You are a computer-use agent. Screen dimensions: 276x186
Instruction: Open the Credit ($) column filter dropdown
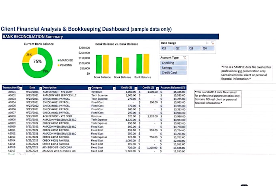[x=157, y=88]
